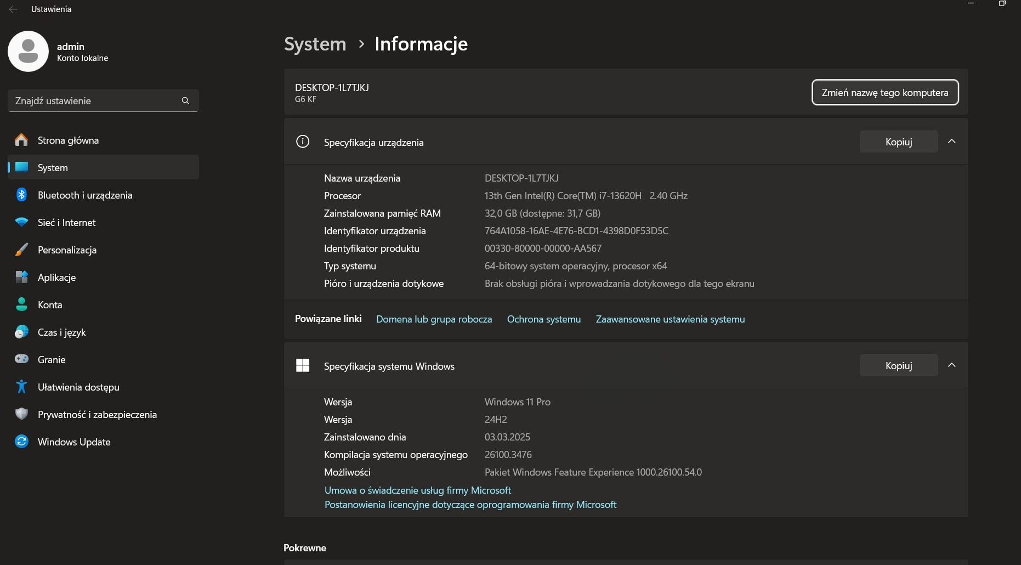The width and height of the screenshot is (1021, 565).
Task: Click the Bluetooth icon in sidebar
Action: pyautogui.click(x=21, y=195)
